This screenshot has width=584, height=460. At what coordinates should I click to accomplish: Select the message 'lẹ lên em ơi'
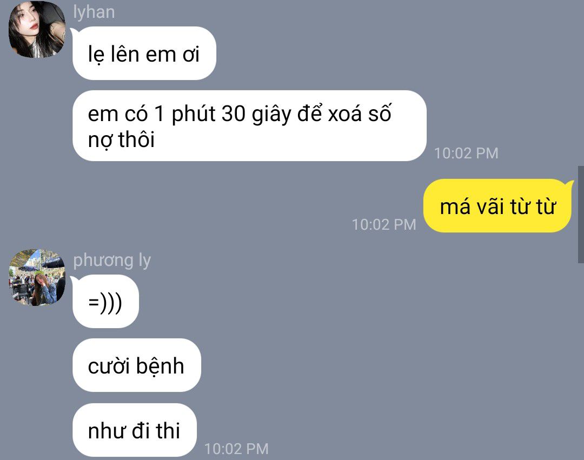coord(144,53)
